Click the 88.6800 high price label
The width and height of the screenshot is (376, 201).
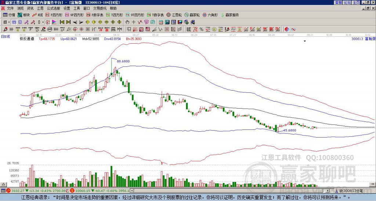coord(123,61)
